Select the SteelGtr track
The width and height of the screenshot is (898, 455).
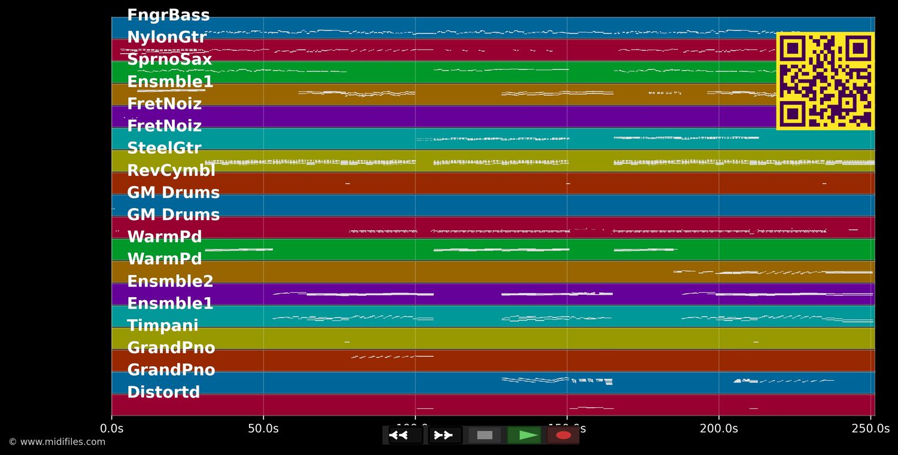(165, 148)
